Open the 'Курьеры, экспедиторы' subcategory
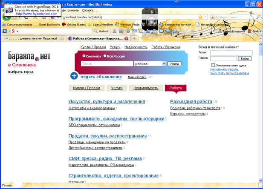This screenshot has width=263, height=189. (188, 114)
